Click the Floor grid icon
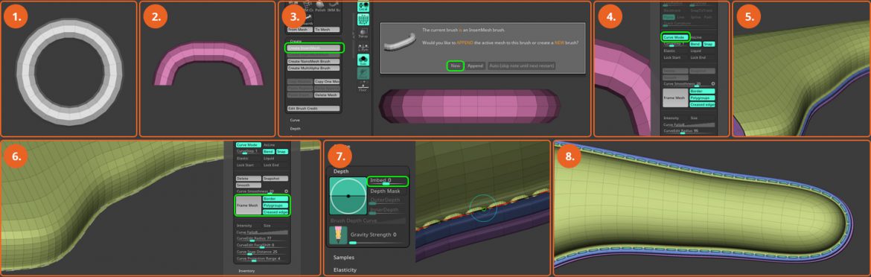 click(x=363, y=86)
